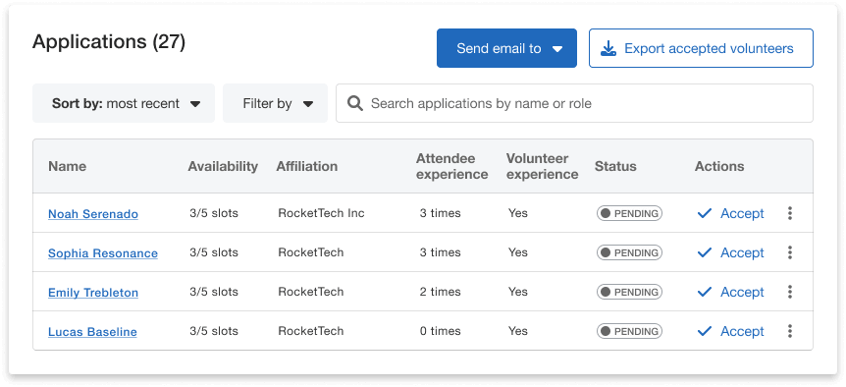Click the download icon on the Export button
Screen dimensions: 846x387
click(x=608, y=48)
